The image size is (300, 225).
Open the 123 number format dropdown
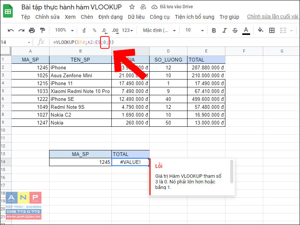tap(127, 30)
